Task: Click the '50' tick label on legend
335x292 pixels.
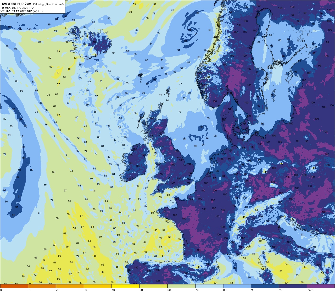Action: coord(141,290)
